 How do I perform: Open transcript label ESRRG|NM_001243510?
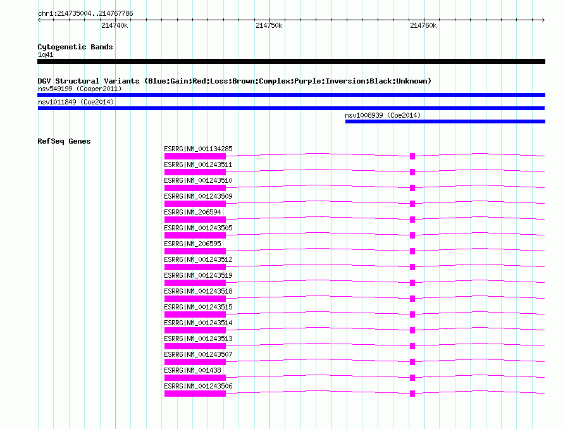[198, 180]
